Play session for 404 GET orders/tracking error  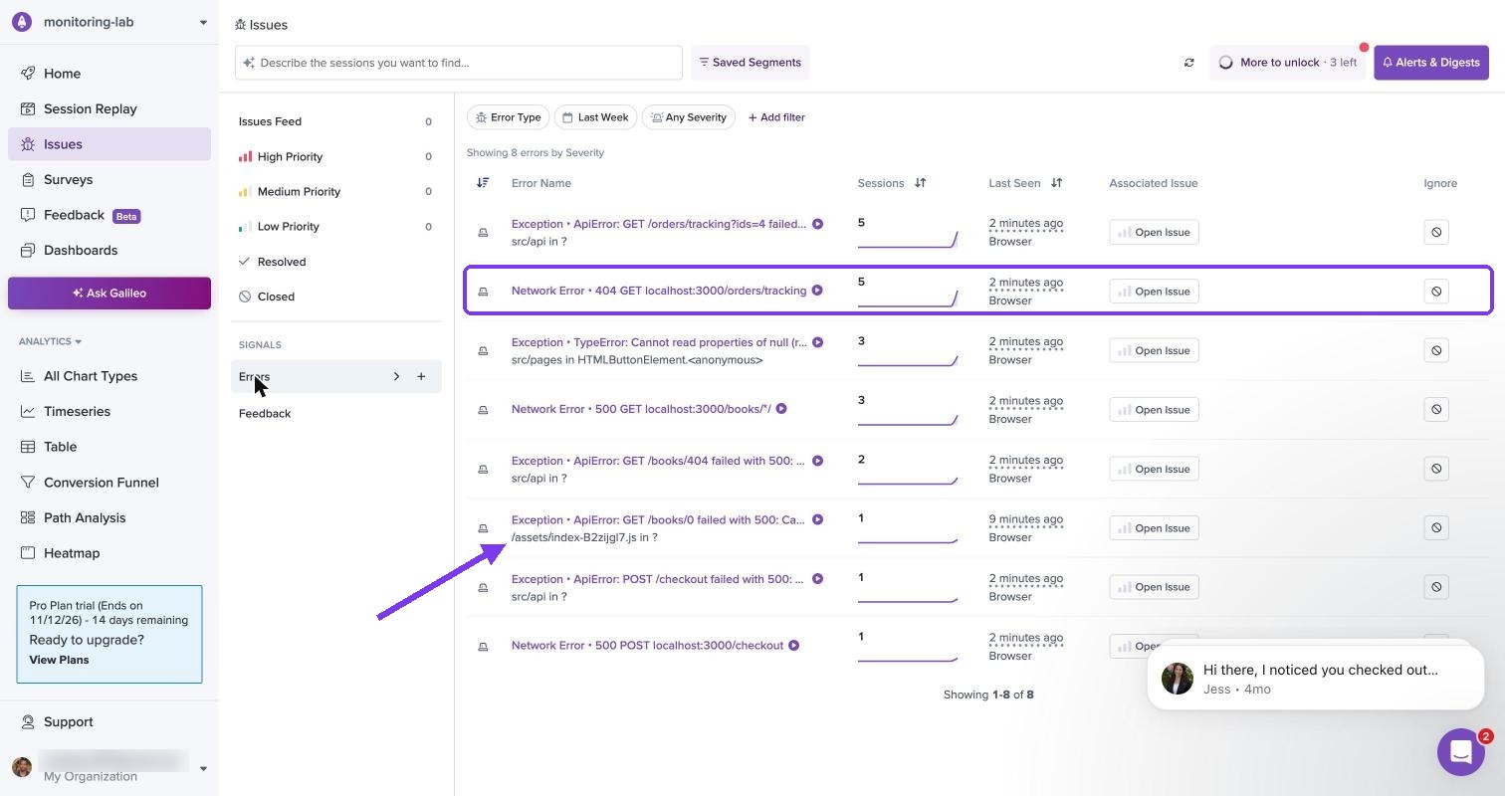(x=817, y=291)
